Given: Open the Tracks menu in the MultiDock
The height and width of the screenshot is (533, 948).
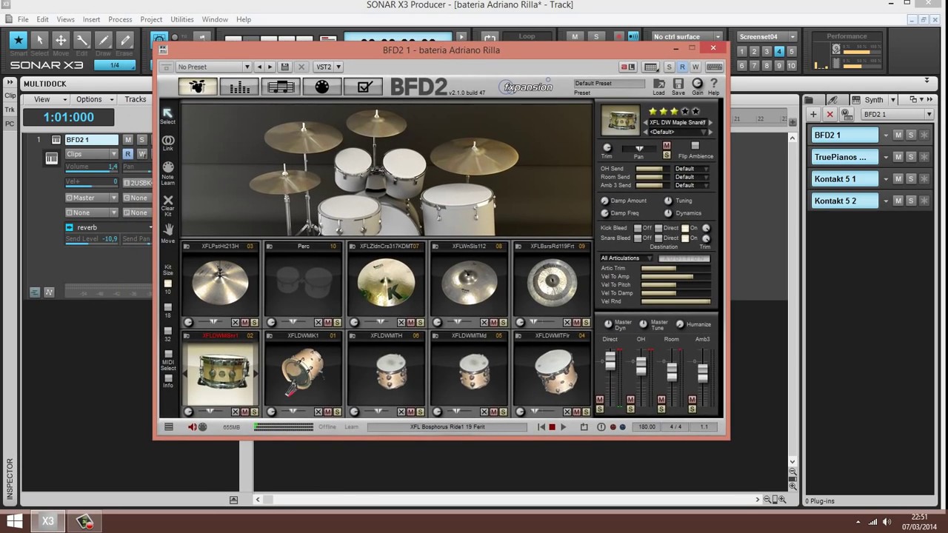Looking at the screenshot, I should pyautogui.click(x=136, y=99).
